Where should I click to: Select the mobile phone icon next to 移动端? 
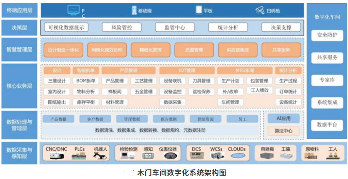pyautogui.click(x=134, y=10)
